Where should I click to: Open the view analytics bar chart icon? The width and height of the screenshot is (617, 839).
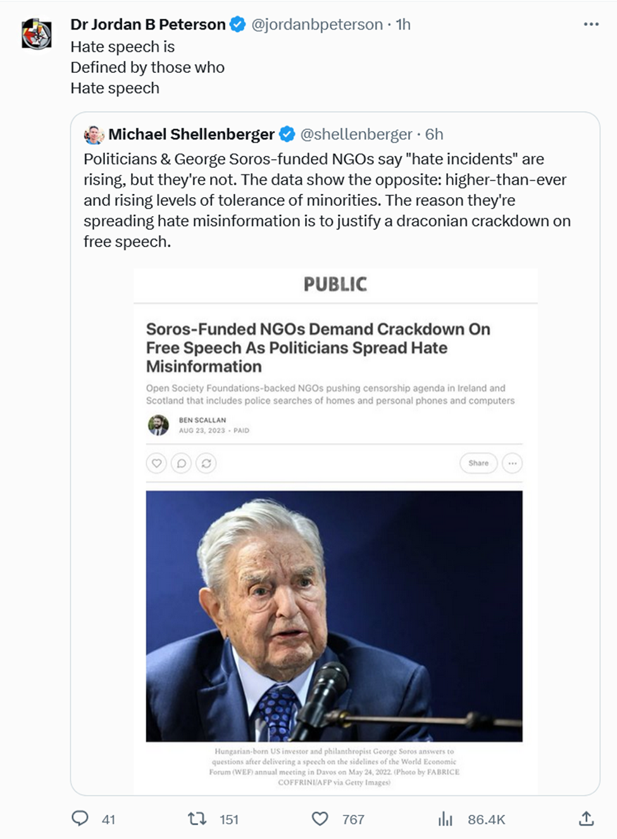coord(446,819)
